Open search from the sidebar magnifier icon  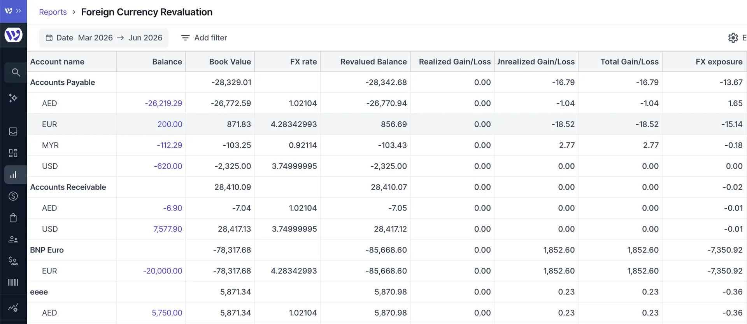tap(16, 72)
